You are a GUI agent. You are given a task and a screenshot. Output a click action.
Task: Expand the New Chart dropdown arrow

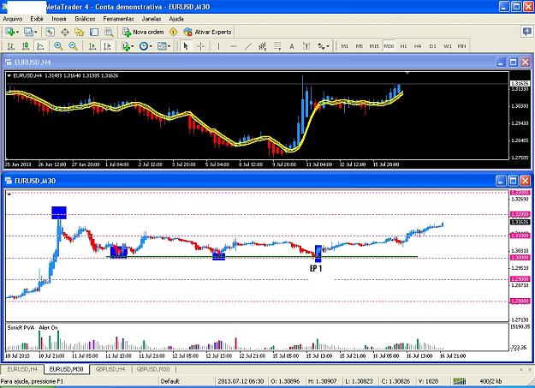17,33
